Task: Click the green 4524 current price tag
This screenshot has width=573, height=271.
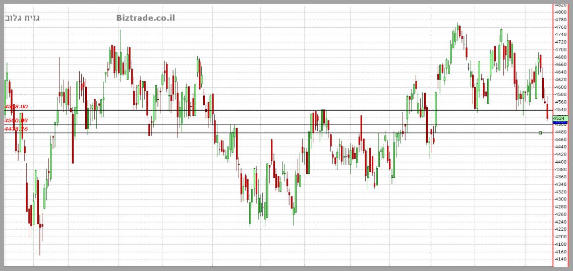Action: click(560, 118)
